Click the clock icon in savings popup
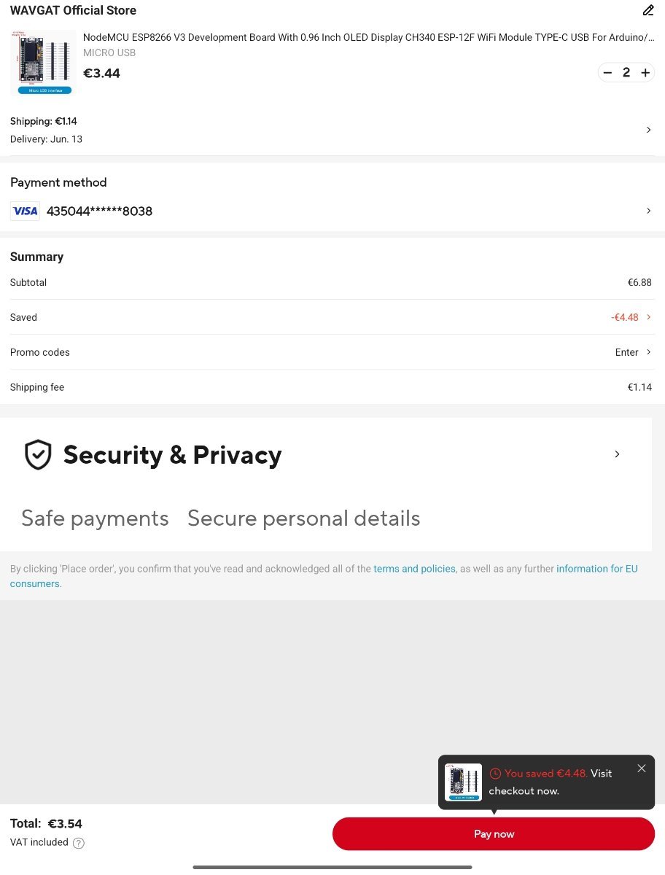The image size is (665, 875). click(x=495, y=774)
